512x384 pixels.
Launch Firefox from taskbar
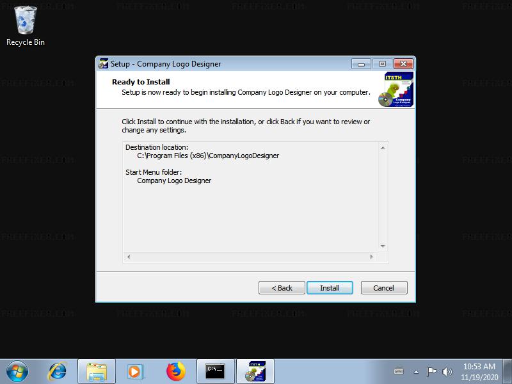coord(175,372)
